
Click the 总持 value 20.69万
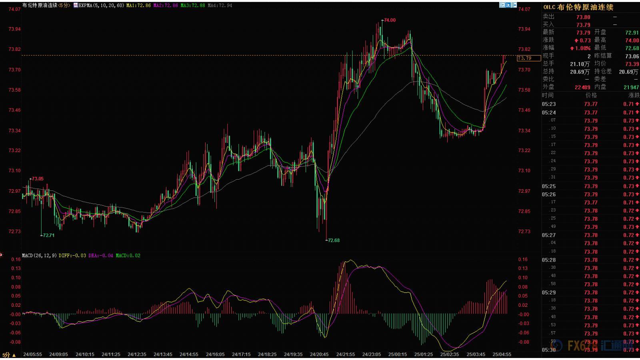click(x=580, y=72)
